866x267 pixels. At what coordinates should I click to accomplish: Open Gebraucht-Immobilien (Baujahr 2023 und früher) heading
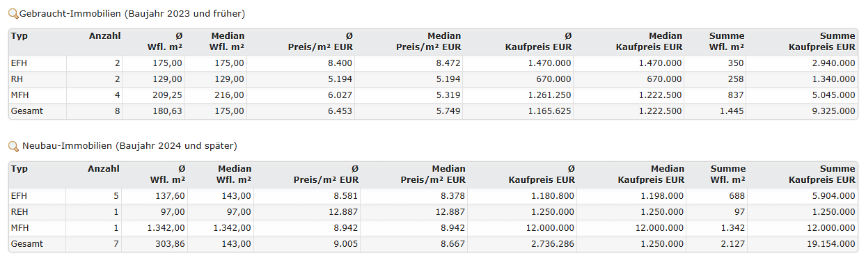click(132, 14)
